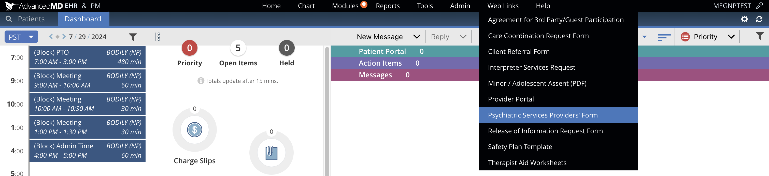Open the Home menu
Viewport: 769px width, 176px height.
tap(271, 6)
